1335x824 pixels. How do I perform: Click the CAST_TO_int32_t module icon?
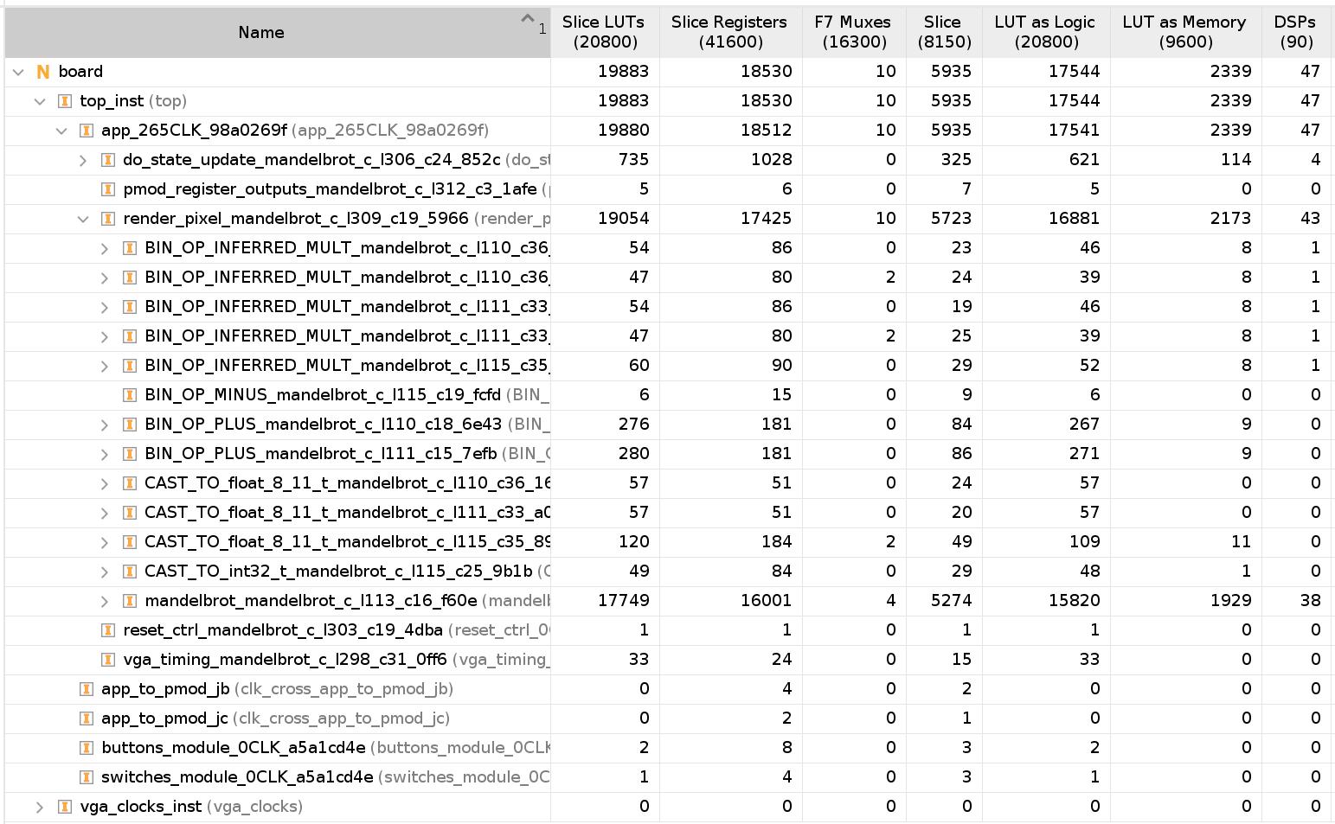point(130,572)
